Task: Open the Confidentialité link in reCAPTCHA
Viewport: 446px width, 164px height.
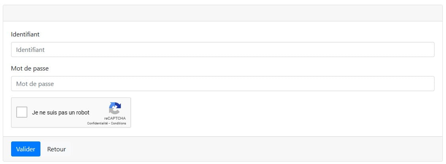Action: click(x=98, y=123)
